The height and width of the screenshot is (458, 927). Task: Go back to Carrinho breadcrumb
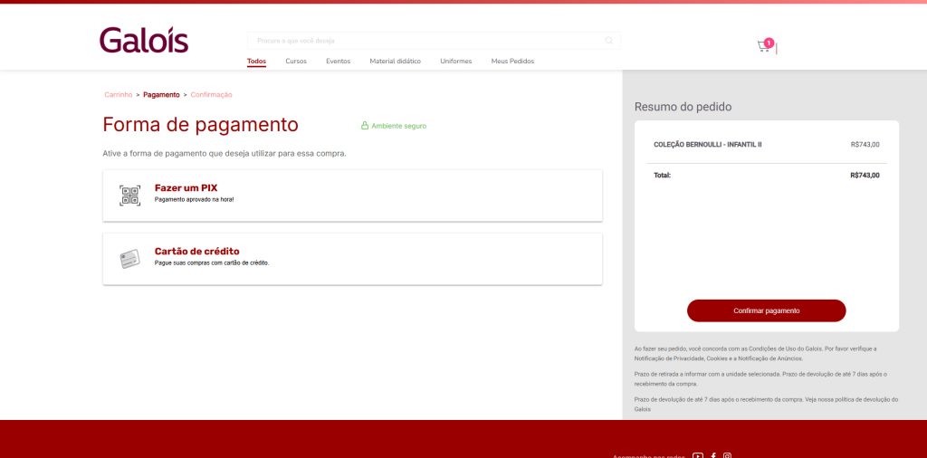(118, 94)
